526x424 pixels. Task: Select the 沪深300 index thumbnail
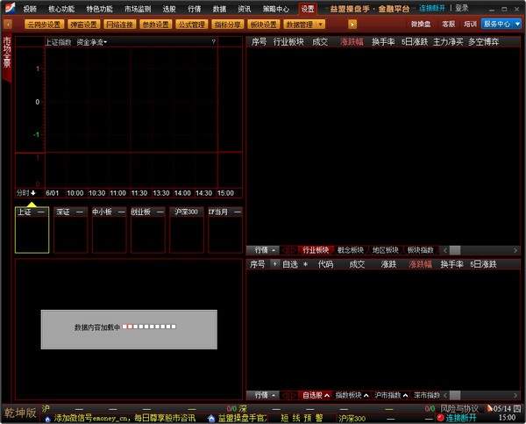(187, 230)
